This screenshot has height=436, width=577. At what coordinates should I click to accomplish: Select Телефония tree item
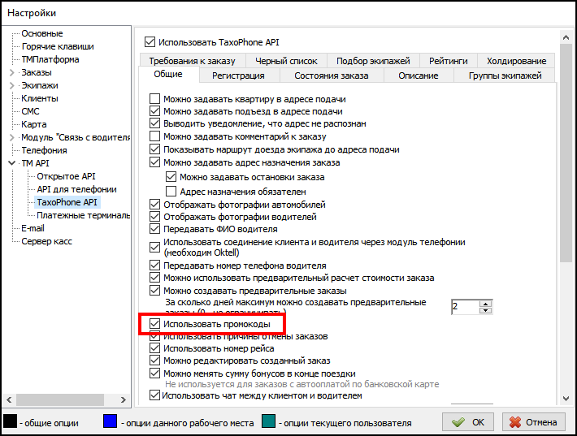coord(44,150)
